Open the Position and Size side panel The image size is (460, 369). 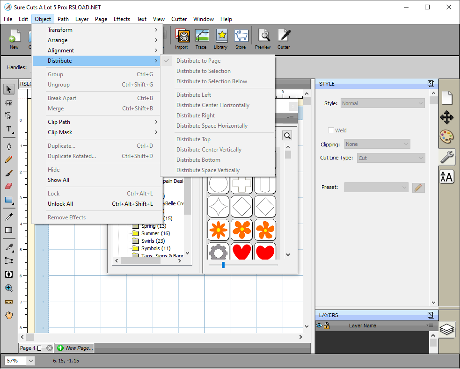(447, 117)
